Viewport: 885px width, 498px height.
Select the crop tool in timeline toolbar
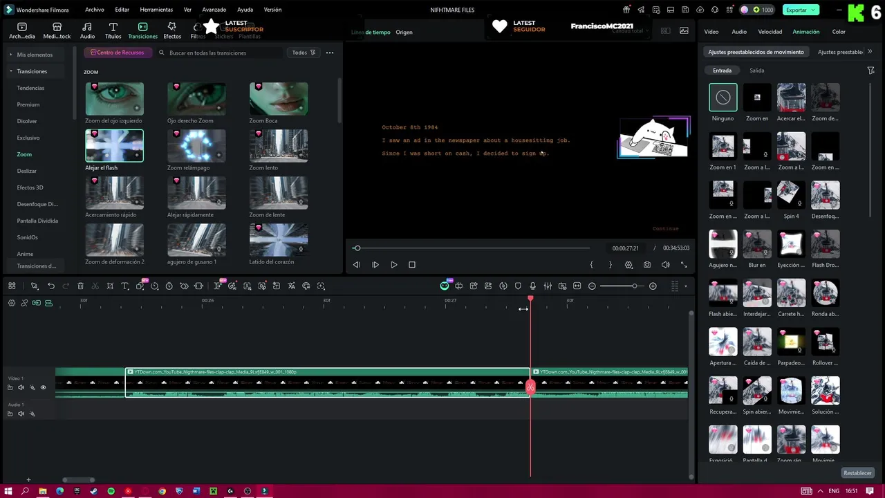pos(110,286)
